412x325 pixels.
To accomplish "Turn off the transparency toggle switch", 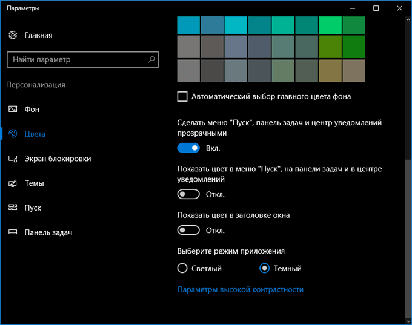I will point(188,148).
